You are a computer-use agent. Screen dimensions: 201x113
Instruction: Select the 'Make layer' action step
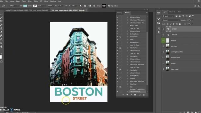pos(133,84)
